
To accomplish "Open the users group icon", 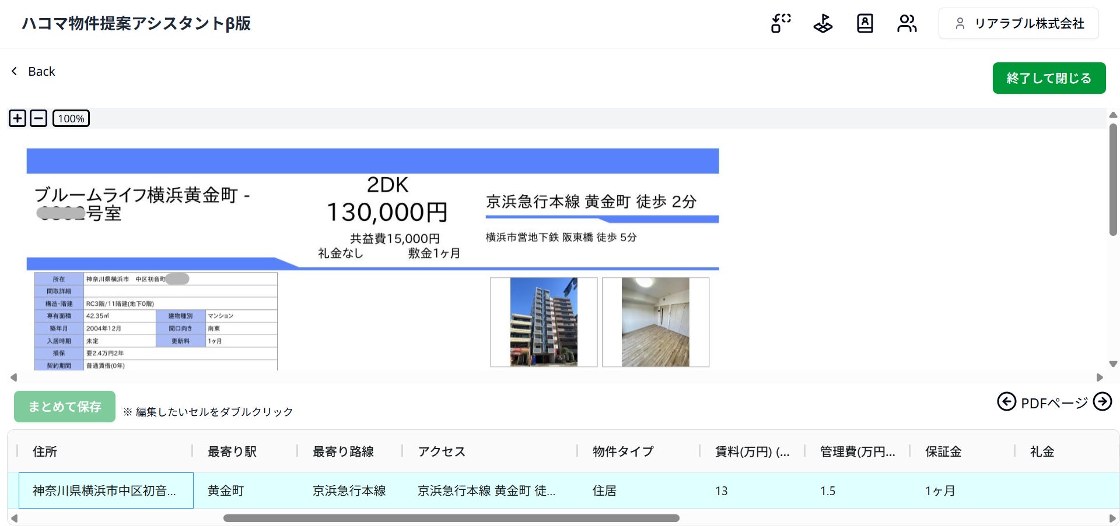I will coord(907,23).
